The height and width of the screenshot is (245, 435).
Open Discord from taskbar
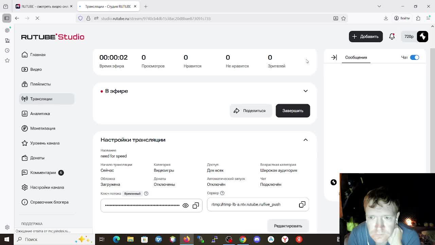[257, 239]
